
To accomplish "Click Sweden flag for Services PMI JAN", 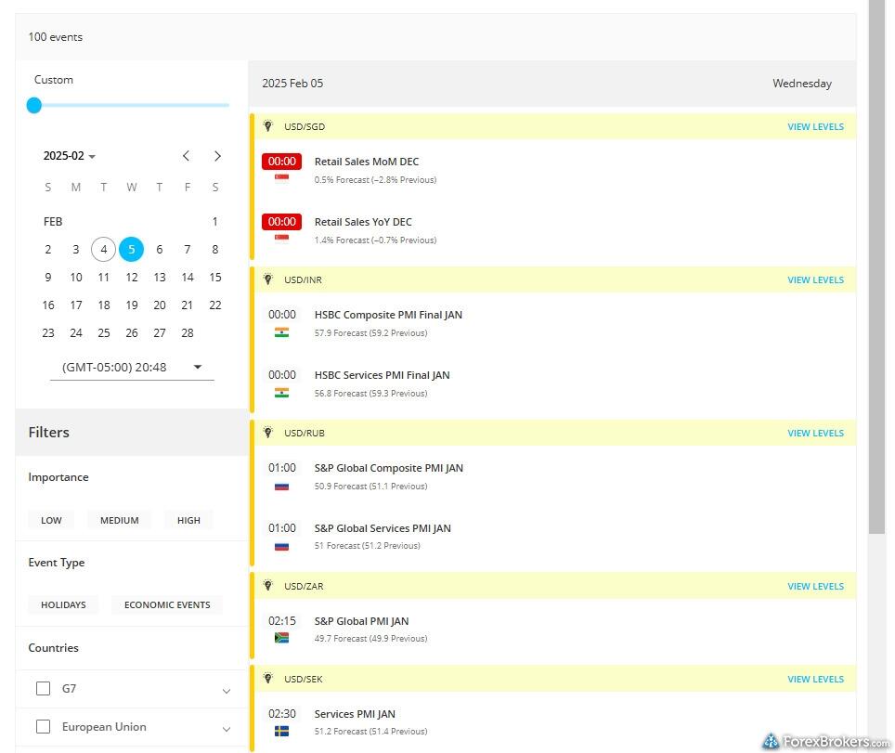I will 281,732.
